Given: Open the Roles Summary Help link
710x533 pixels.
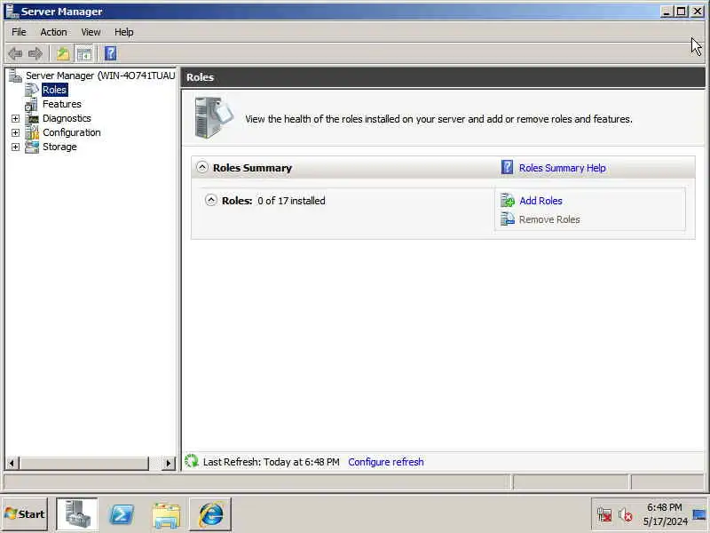Looking at the screenshot, I should tap(563, 168).
